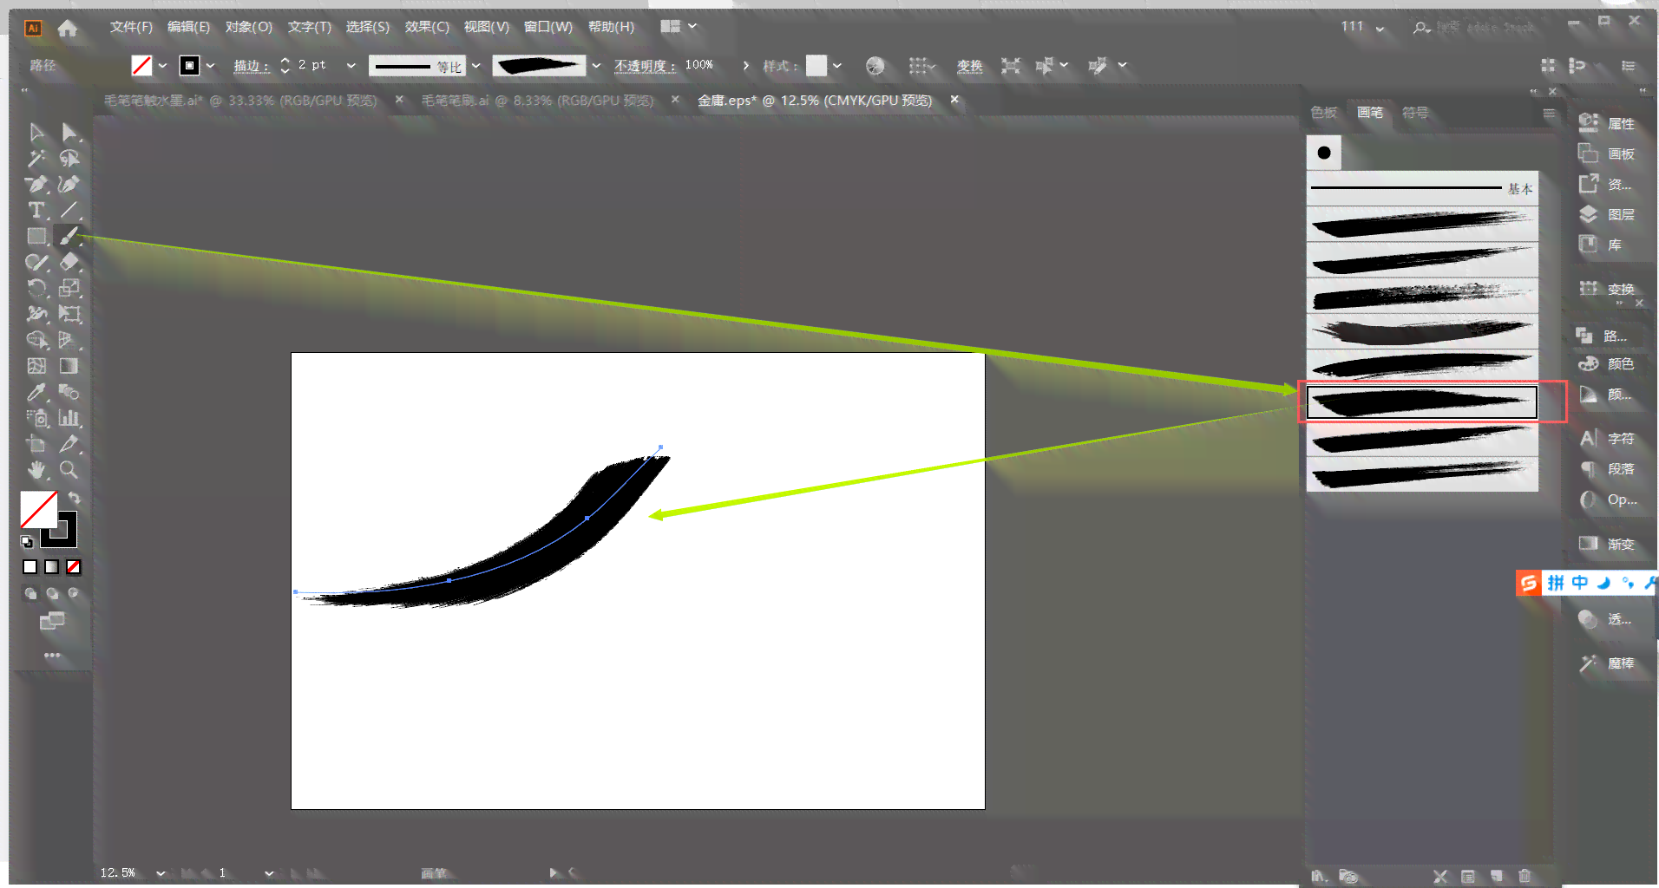Image resolution: width=1659 pixels, height=888 pixels.
Task: Open brush libraries menu icon
Action: (1320, 876)
